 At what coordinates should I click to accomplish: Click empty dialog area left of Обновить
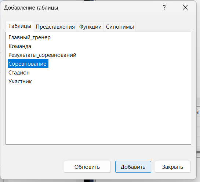pos(34,167)
